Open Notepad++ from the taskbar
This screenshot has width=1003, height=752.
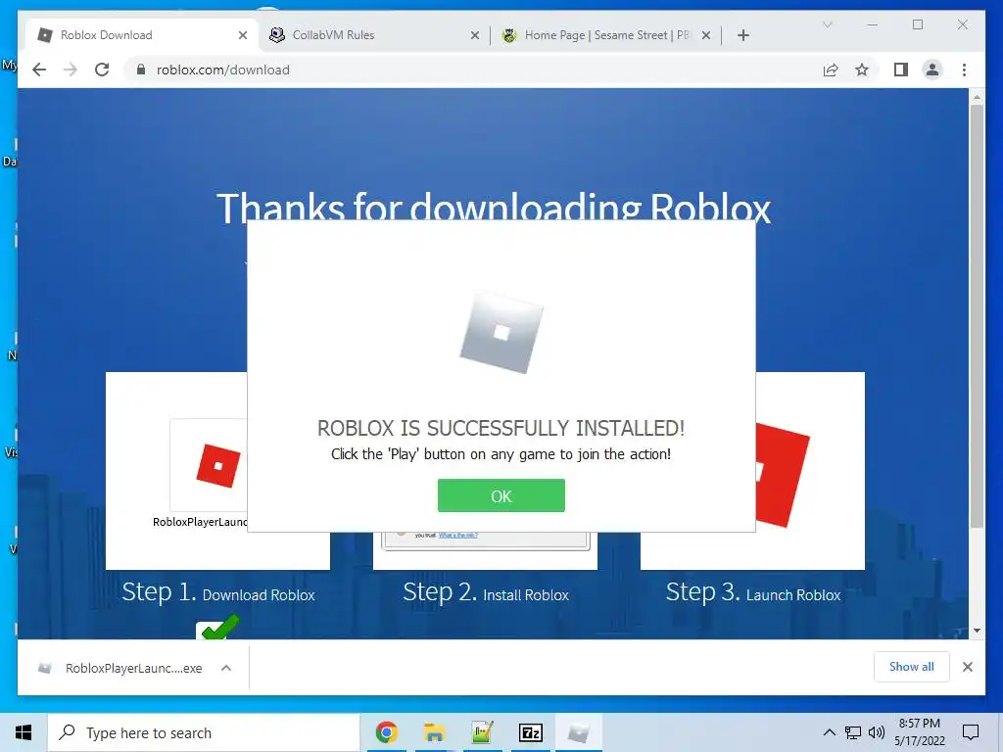(482, 732)
